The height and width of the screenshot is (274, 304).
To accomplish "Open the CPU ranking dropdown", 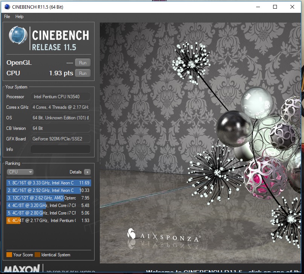I will click(x=20, y=172).
